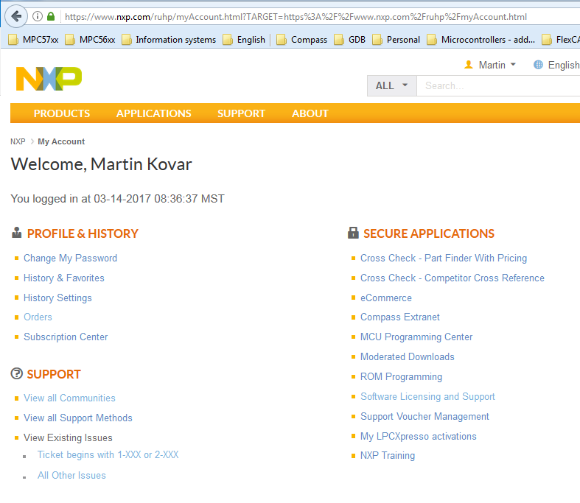
Task: Open the APPLICATIONS menu
Action: click(x=154, y=113)
